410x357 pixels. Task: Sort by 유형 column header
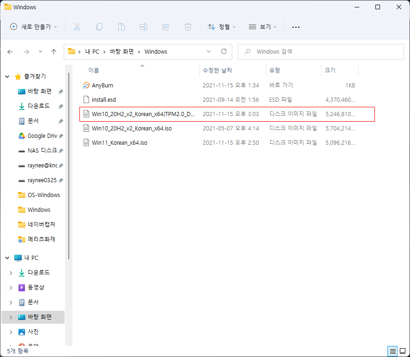(x=275, y=70)
